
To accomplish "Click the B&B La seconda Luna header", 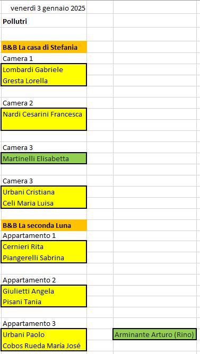I will click(44, 225).
